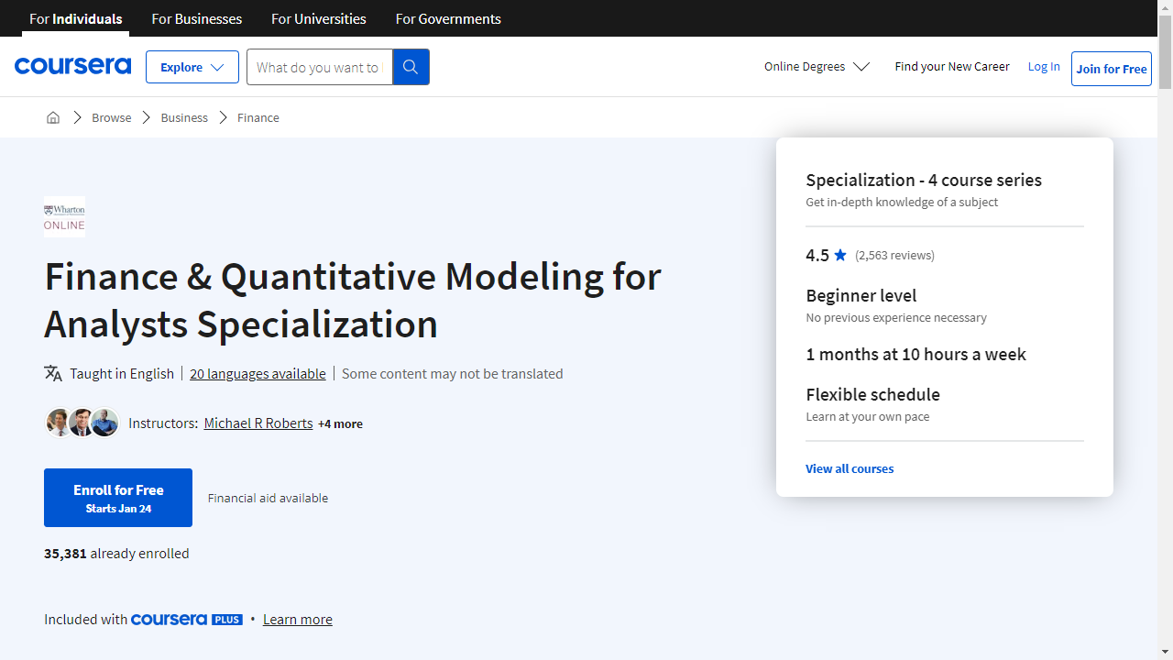Open Browse breadcrumb link

[112, 117]
